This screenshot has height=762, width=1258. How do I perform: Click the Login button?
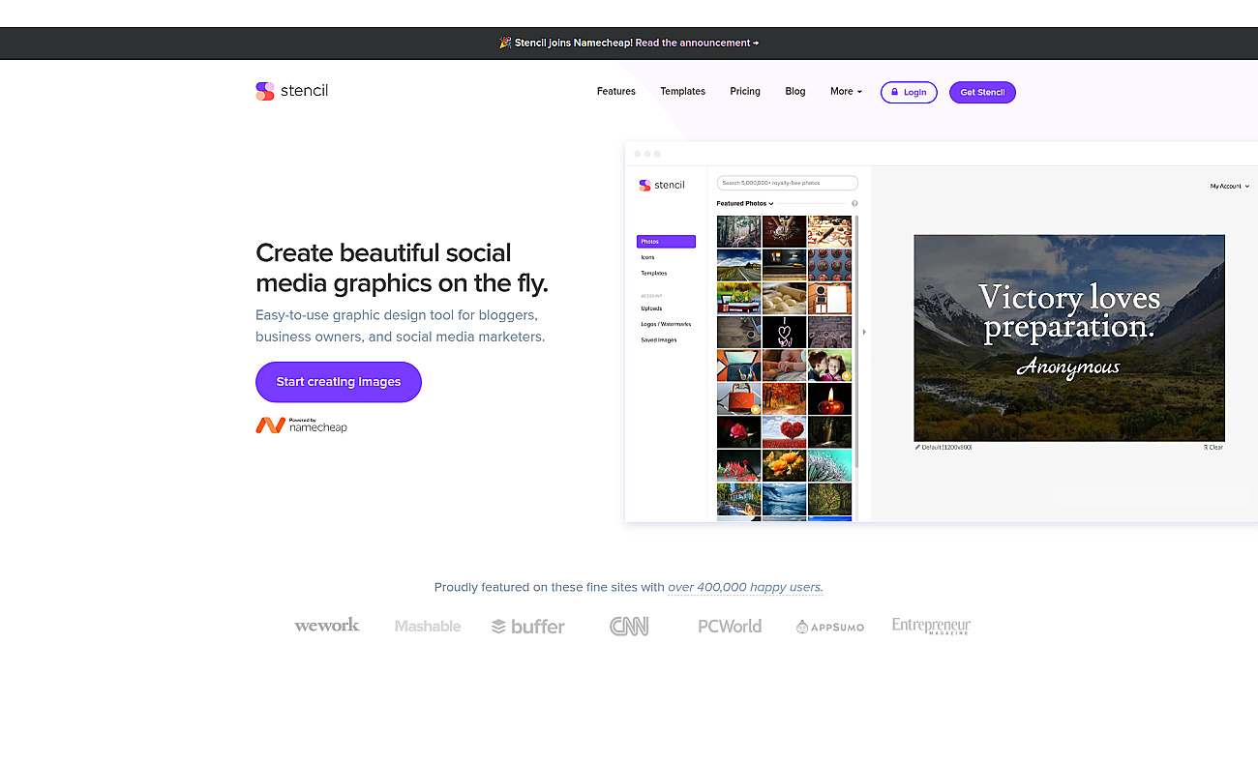pos(909,92)
